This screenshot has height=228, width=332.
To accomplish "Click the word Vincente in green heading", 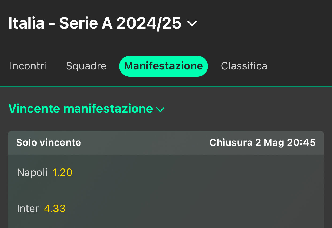I will click(x=34, y=109).
